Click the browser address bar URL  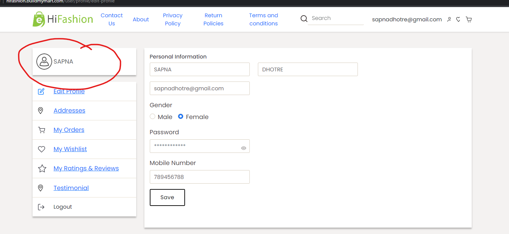click(60, 2)
